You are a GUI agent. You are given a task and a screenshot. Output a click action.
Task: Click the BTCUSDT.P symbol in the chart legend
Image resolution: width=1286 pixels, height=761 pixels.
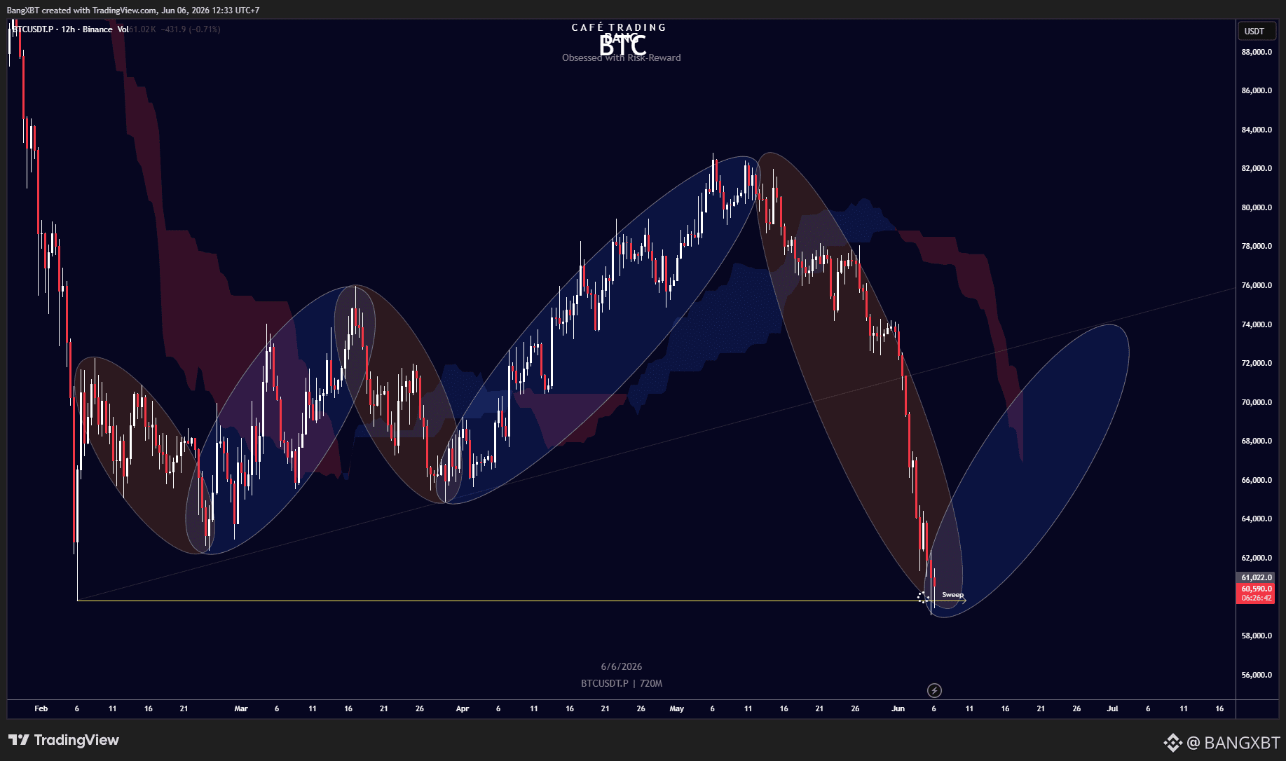[33, 29]
